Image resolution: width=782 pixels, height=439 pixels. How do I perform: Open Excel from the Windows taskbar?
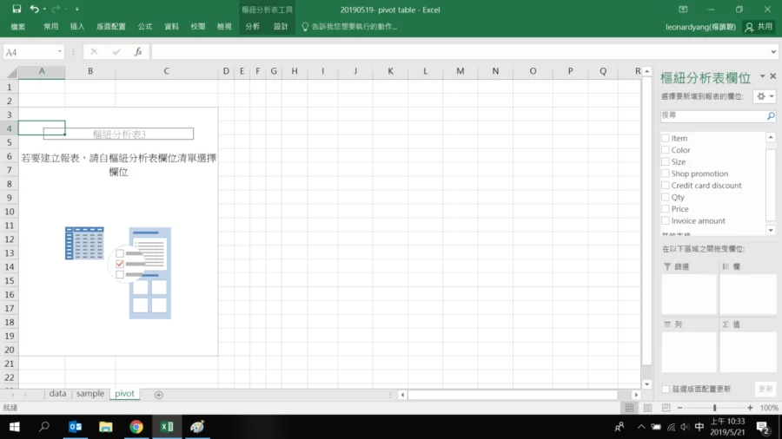click(166, 427)
